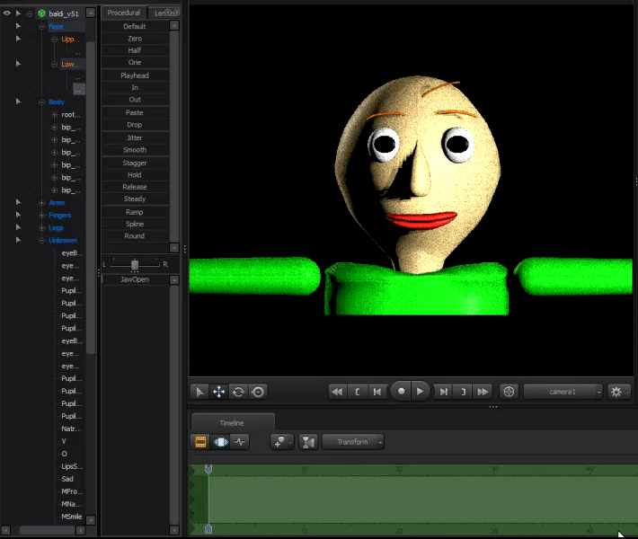Select the LipsS... flex control
Screen dimensions: 638x539
pos(72,466)
